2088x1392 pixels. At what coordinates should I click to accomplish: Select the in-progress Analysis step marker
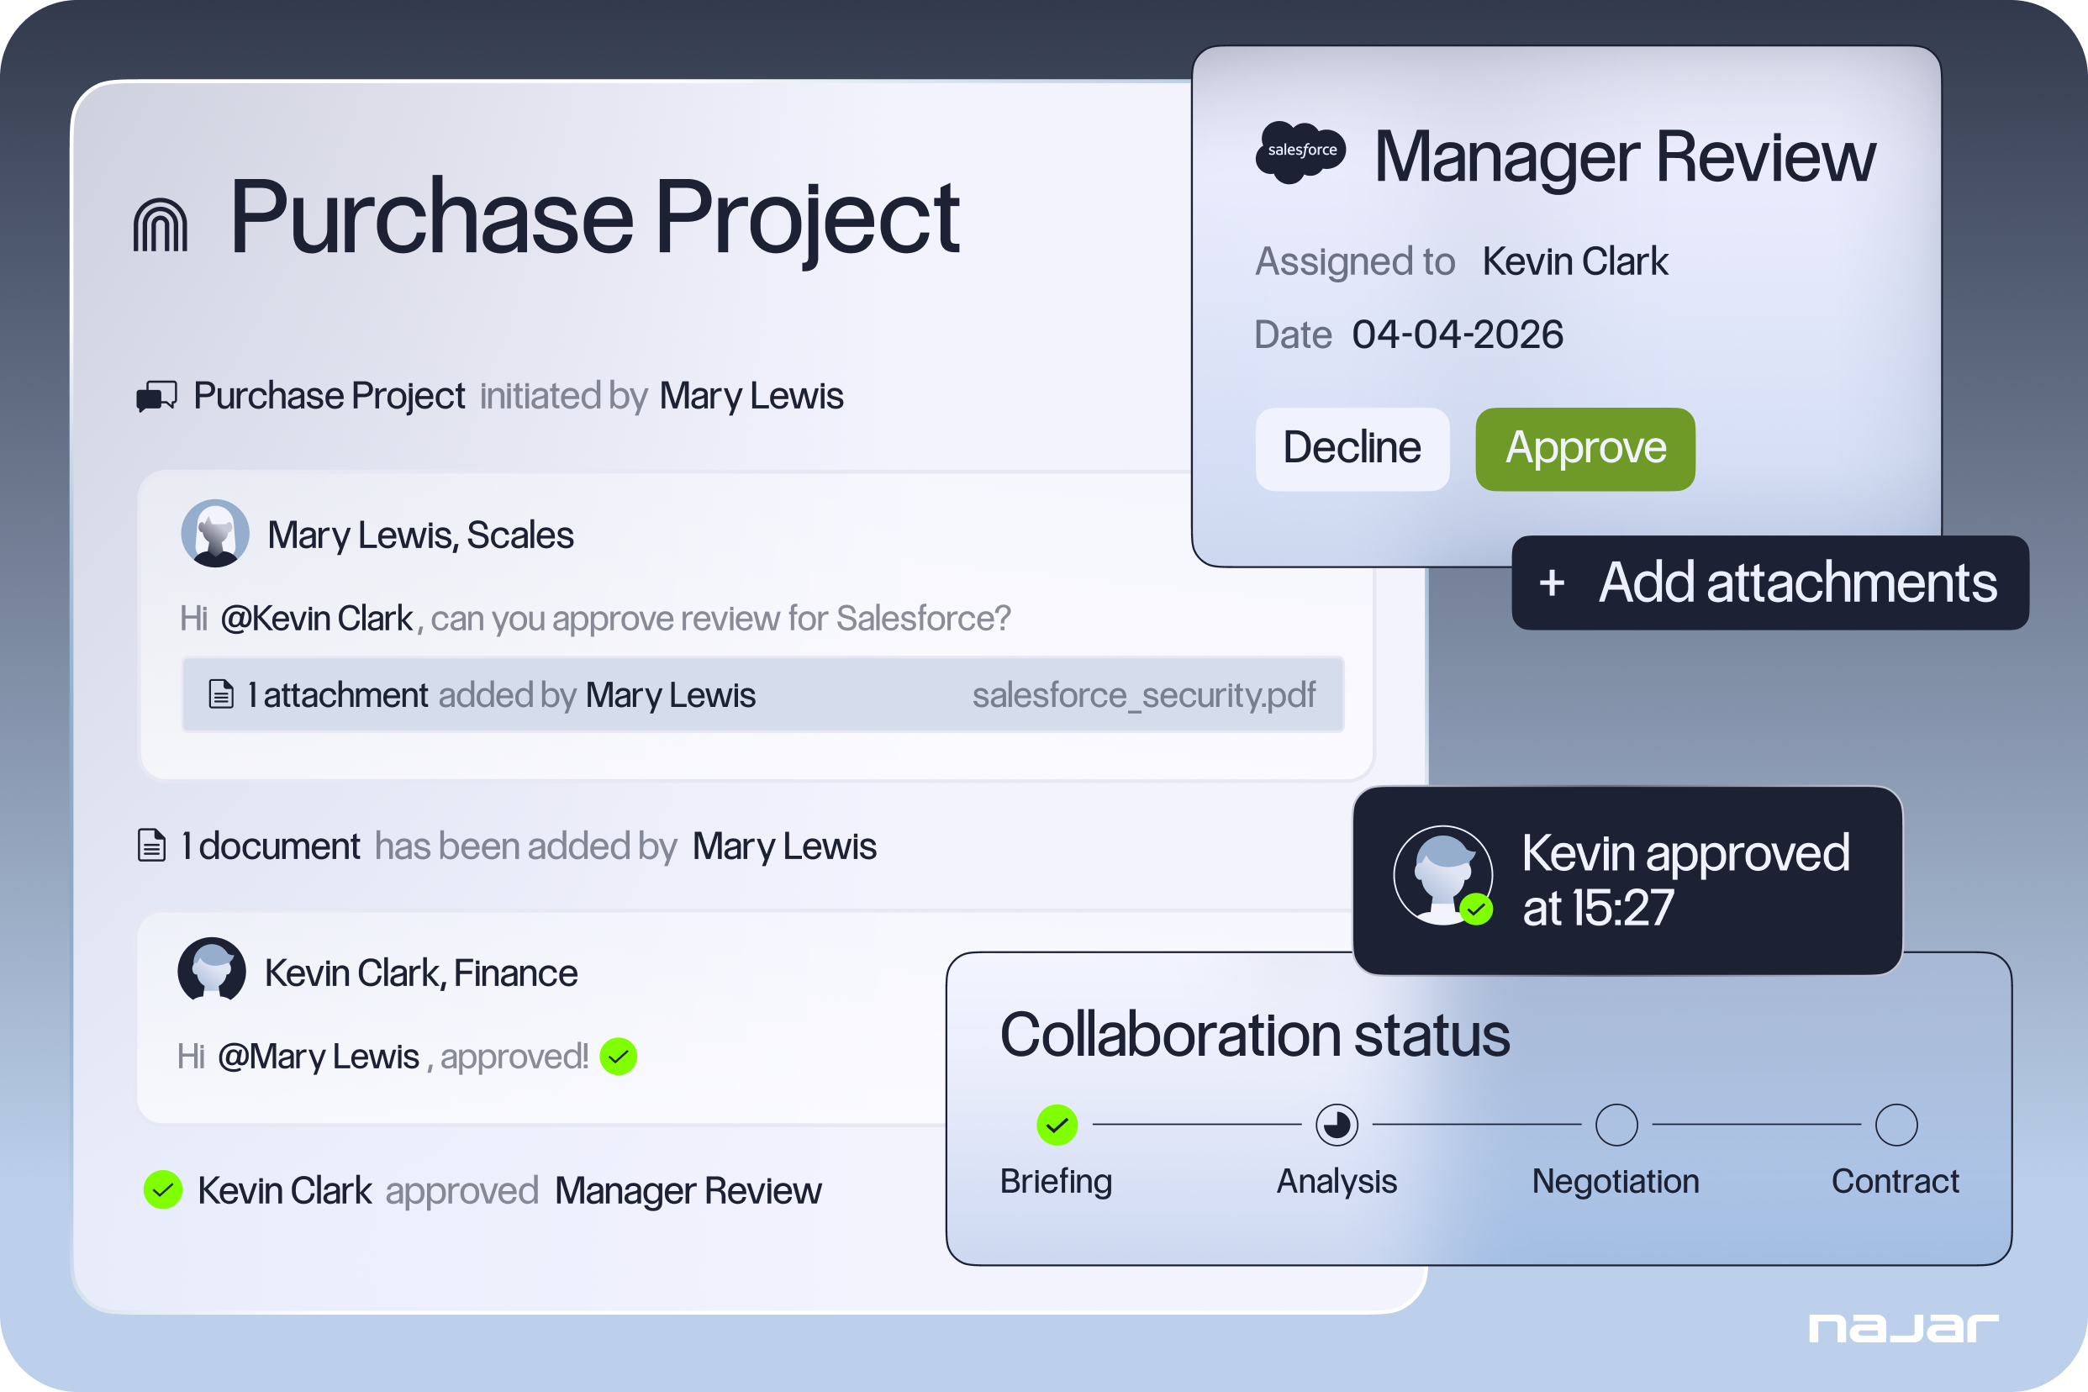coord(1336,1125)
